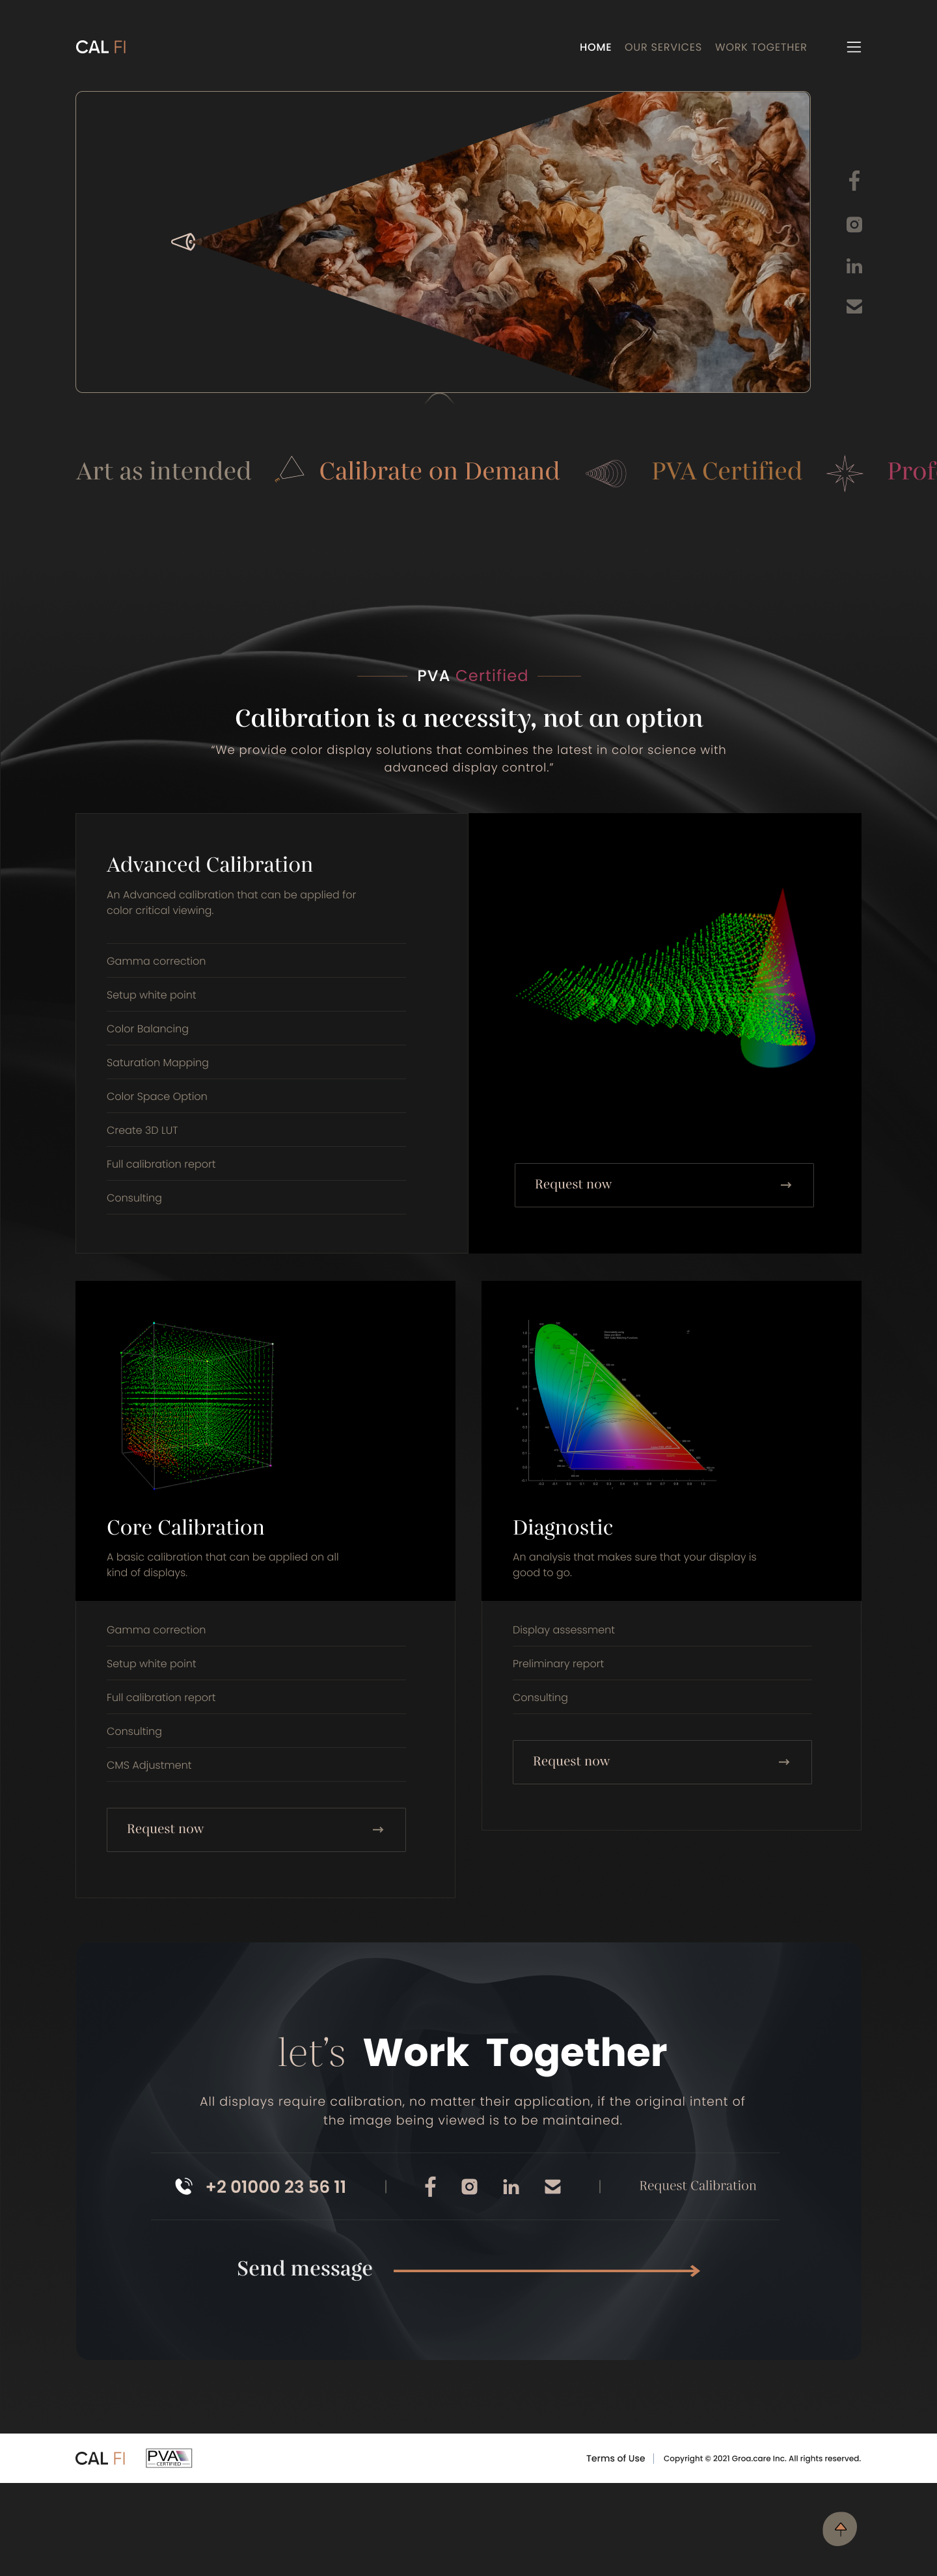Viewport: 937px width, 2576px height.
Task: Click 'Gamma correction' in Advanced Calibration list
Action: pos(156,961)
